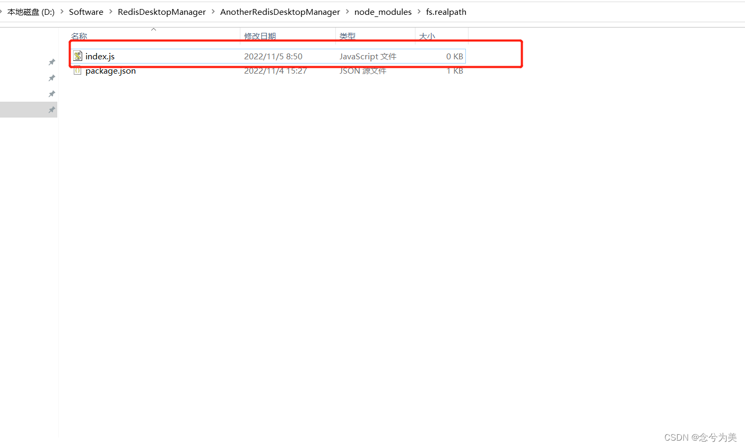
Task: Click index.js date 2022/11/5 8:50
Action: 273,56
